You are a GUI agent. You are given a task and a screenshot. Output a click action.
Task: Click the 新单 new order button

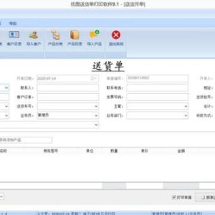205,197
